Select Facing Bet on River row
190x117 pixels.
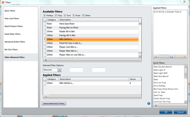[x=92, y=28]
